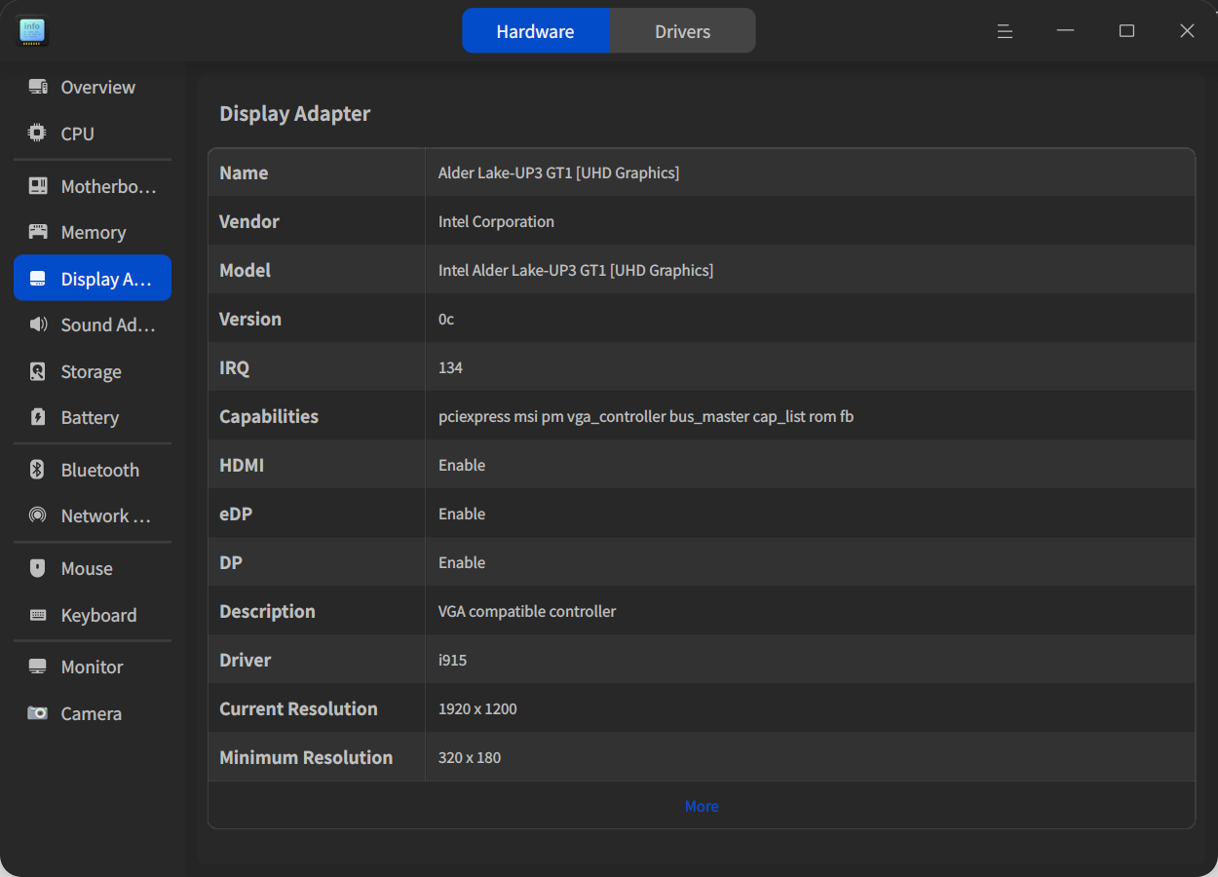Open the Overview section label
Viewport: 1218px width, 877px height.
(97, 87)
